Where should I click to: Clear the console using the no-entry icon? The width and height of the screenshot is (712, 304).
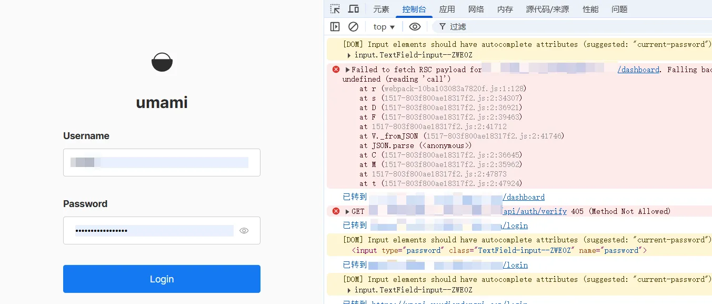pyautogui.click(x=353, y=26)
